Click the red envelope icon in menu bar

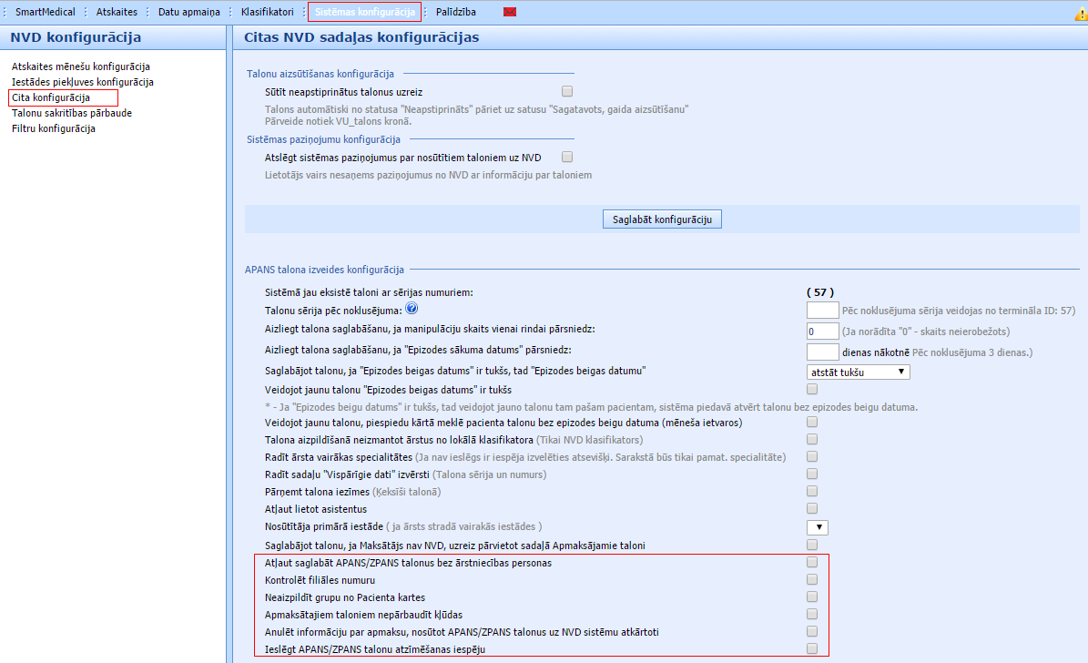pyautogui.click(x=510, y=12)
